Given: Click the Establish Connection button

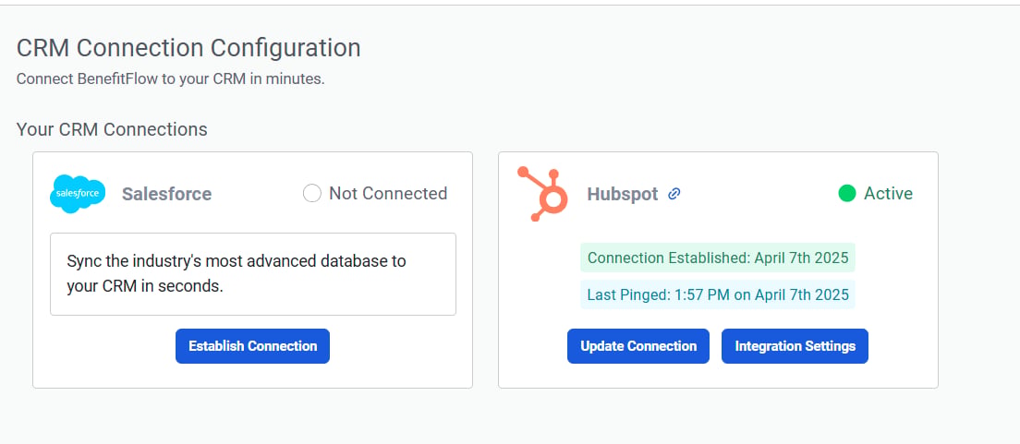Looking at the screenshot, I should [x=252, y=346].
